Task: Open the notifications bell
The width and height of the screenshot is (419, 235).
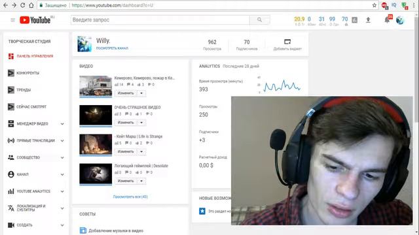Action: (387, 20)
